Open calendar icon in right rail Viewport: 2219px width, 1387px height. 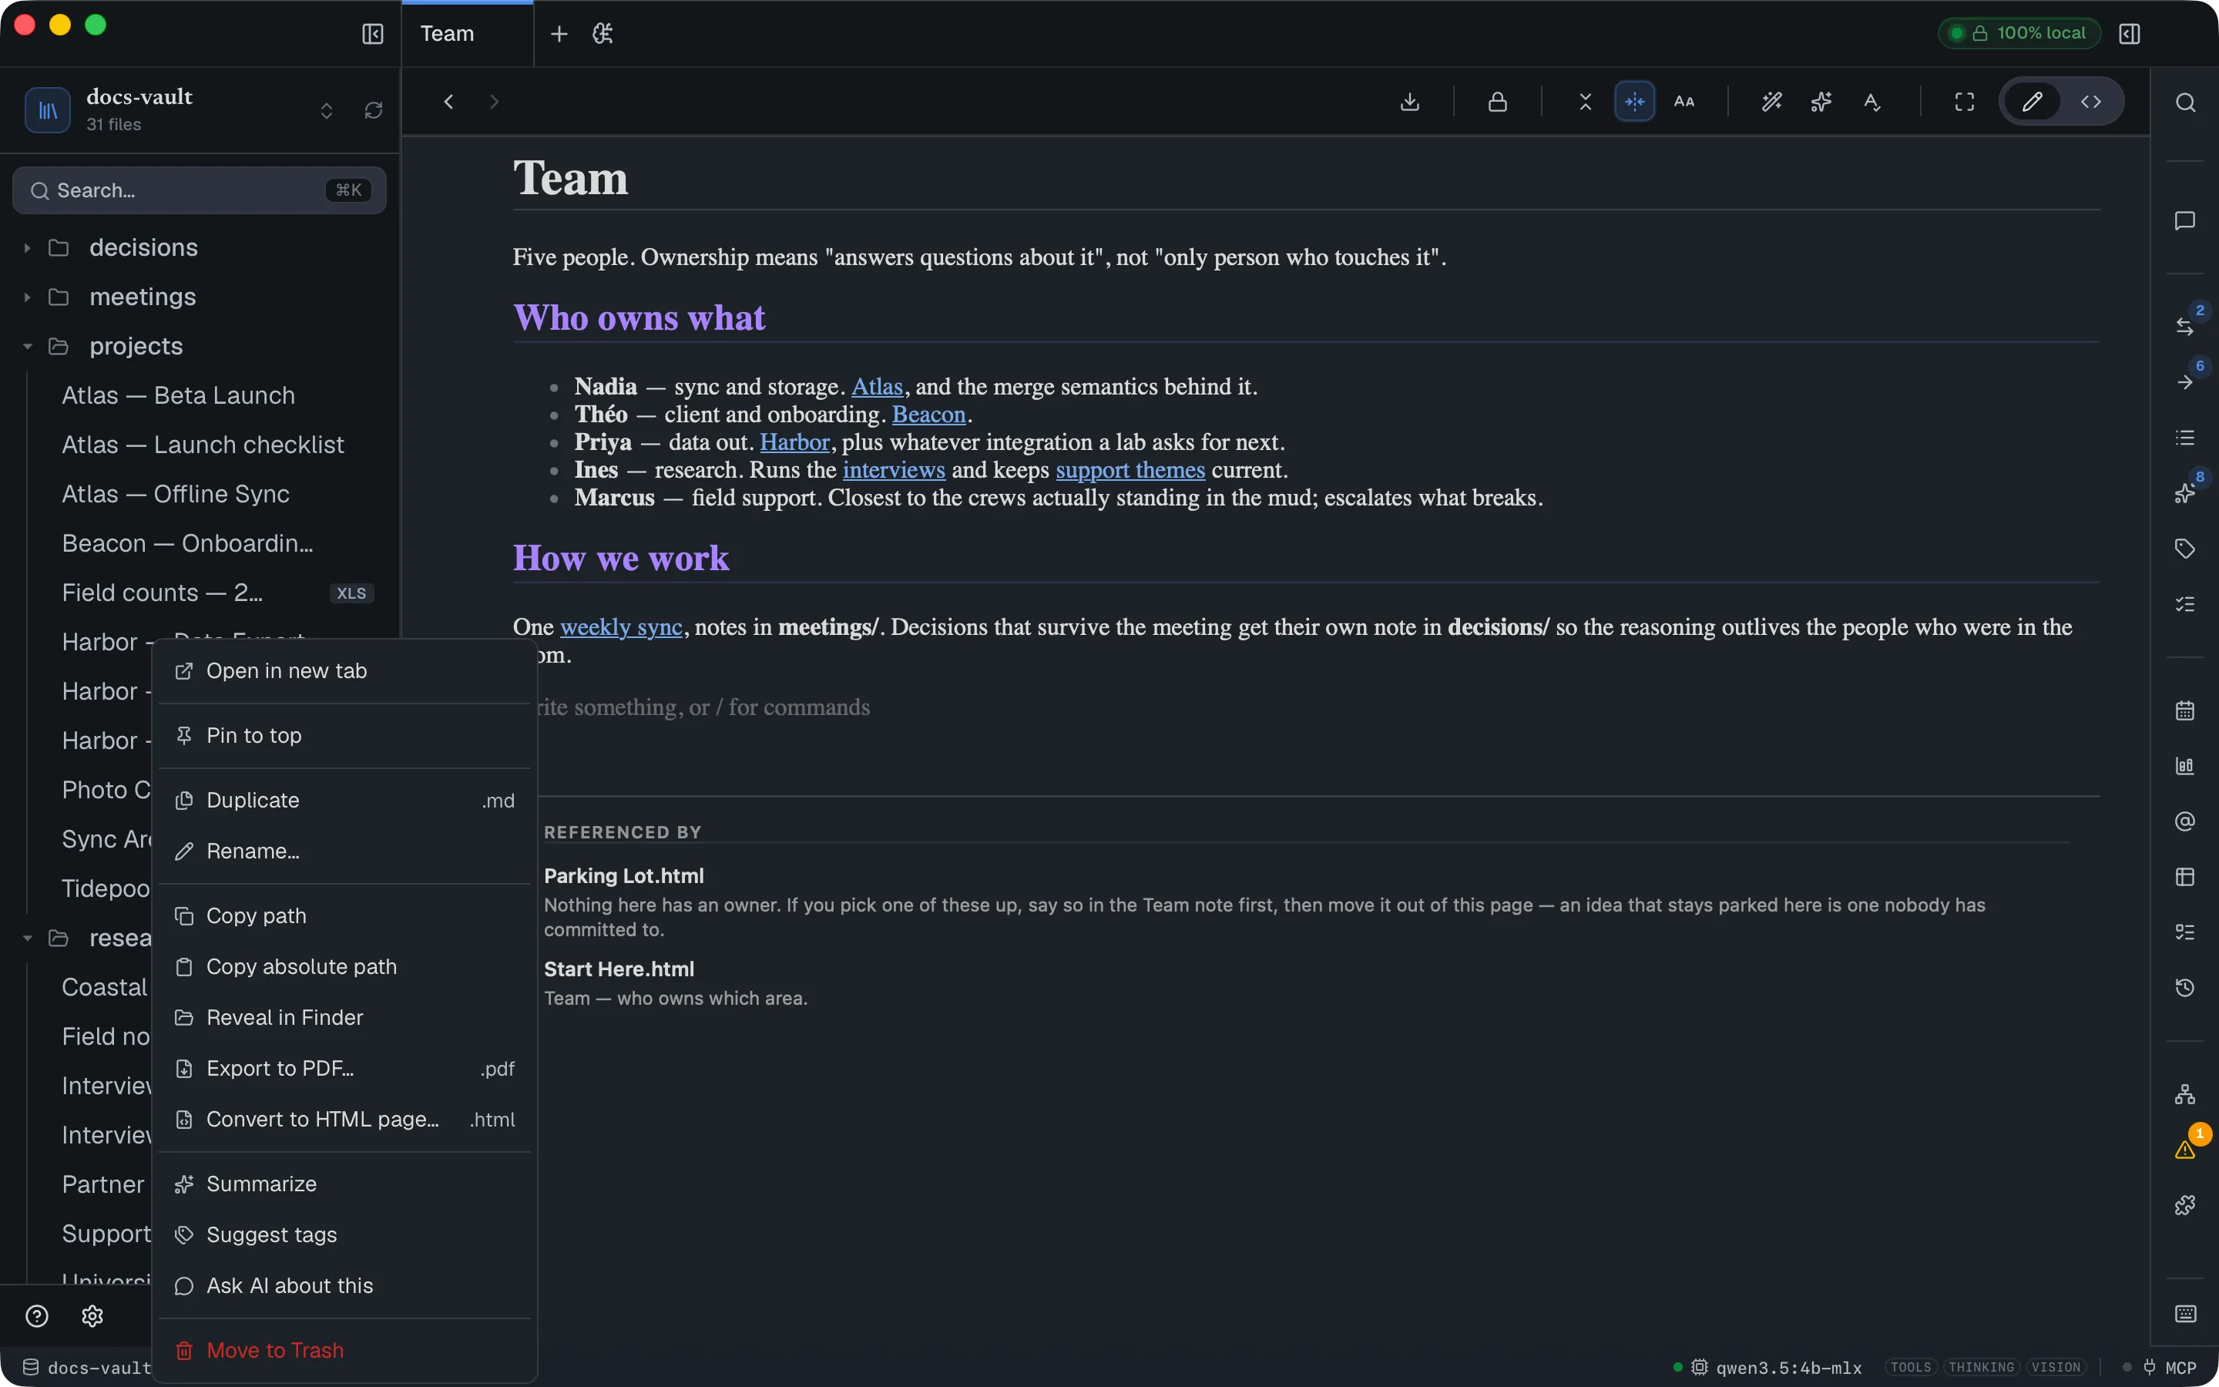point(2185,710)
